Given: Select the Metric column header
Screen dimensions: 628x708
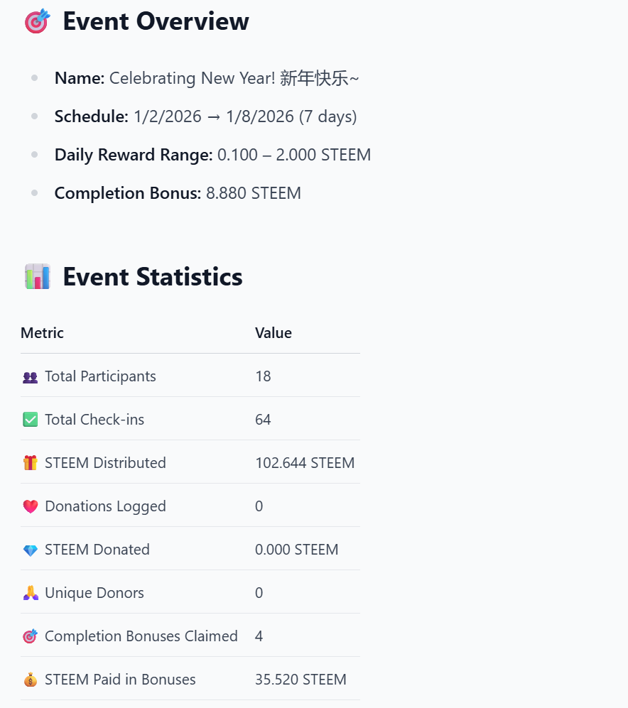Looking at the screenshot, I should pos(42,333).
